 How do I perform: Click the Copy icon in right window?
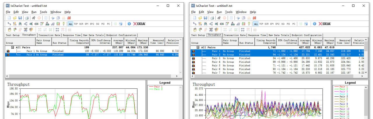tap(244, 18)
